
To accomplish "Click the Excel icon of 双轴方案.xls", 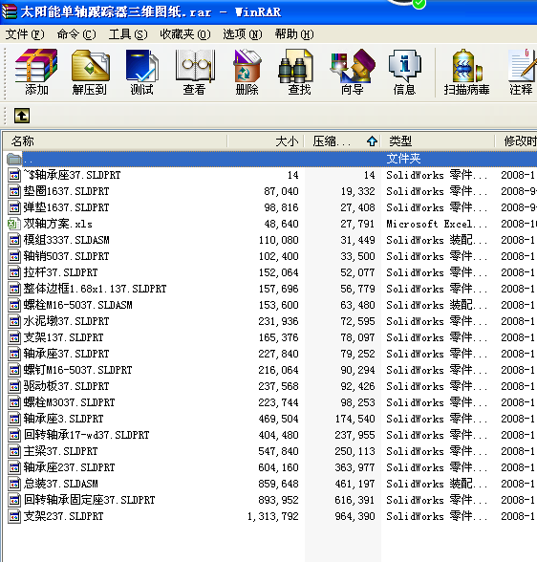I will click(13, 224).
